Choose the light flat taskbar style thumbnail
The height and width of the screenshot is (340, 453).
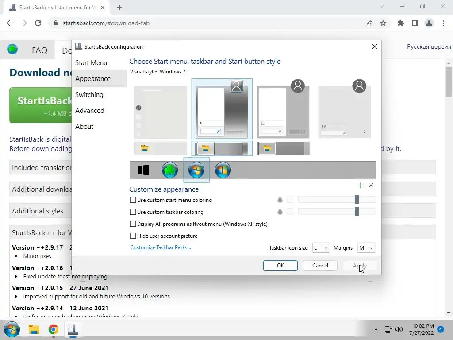tap(161, 148)
